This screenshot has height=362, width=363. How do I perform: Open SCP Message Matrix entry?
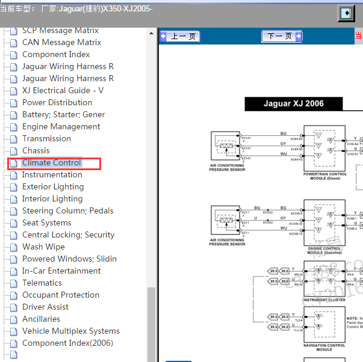click(60, 30)
